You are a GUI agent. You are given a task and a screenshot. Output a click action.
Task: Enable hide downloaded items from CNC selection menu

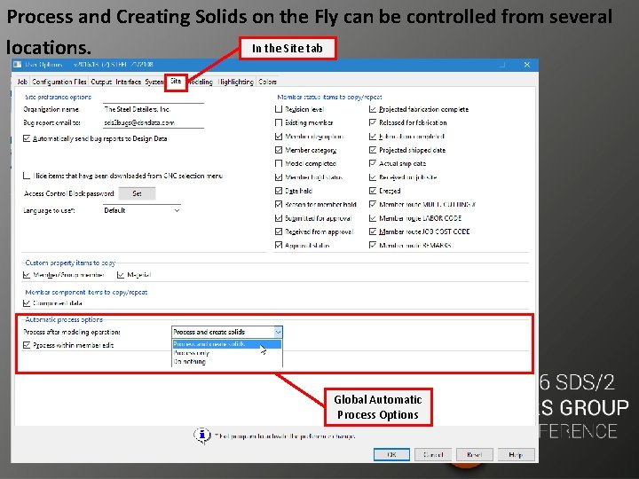(27, 176)
